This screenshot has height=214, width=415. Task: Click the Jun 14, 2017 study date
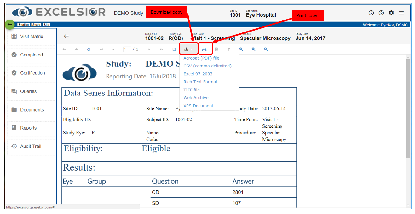310,38
